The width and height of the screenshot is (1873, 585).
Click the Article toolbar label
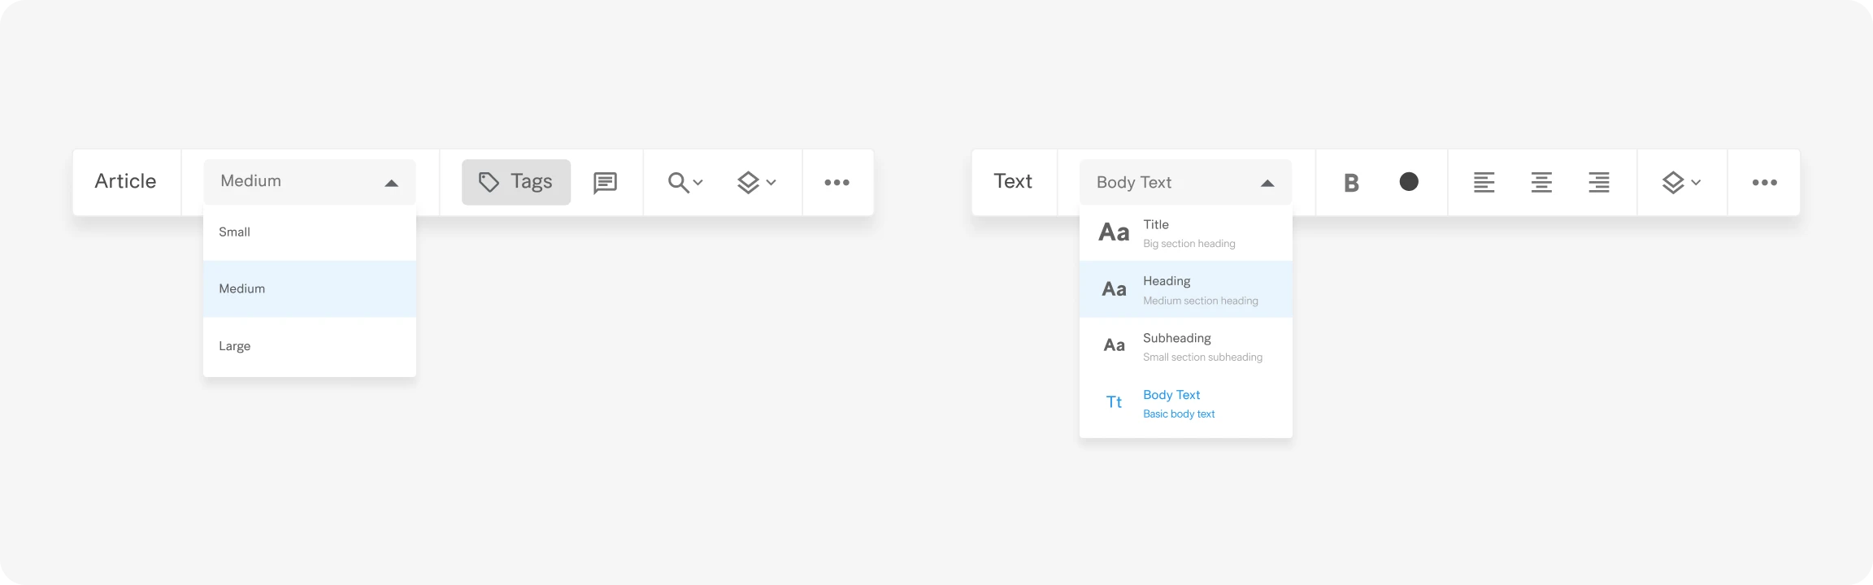(x=126, y=181)
